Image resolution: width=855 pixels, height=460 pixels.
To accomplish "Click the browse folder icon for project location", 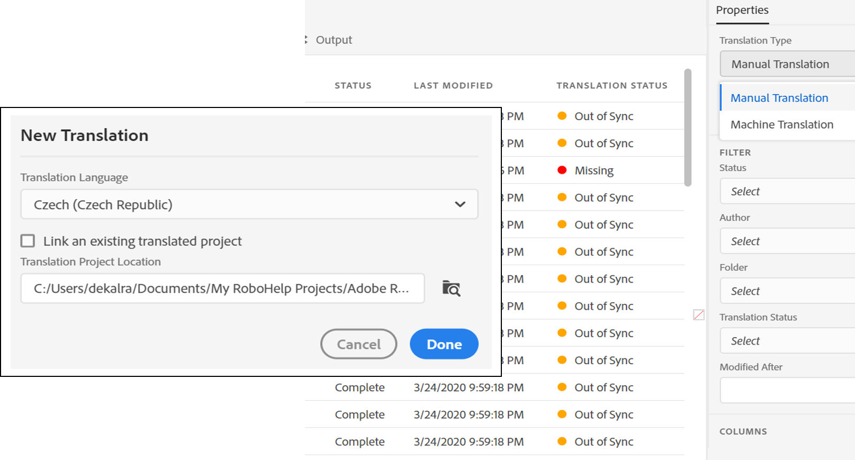I will pos(451,288).
